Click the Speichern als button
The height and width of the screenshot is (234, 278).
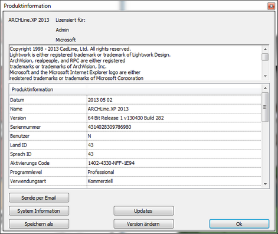point(39,224)
